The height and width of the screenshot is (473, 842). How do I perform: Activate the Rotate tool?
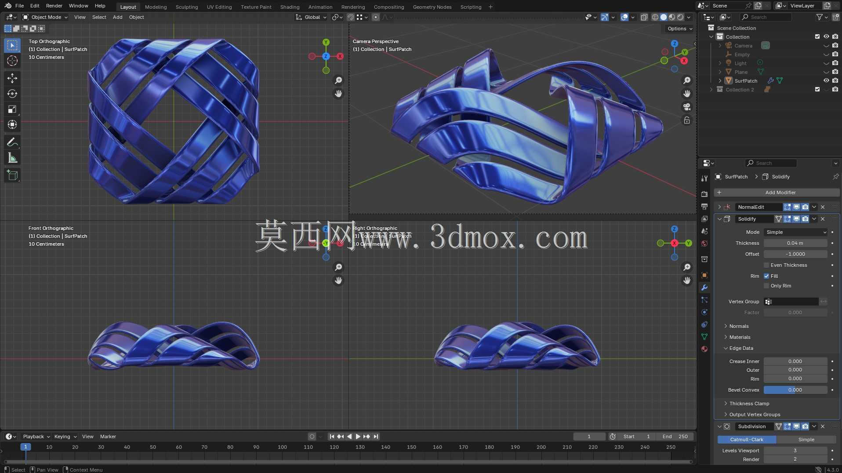tap(12, 94)
